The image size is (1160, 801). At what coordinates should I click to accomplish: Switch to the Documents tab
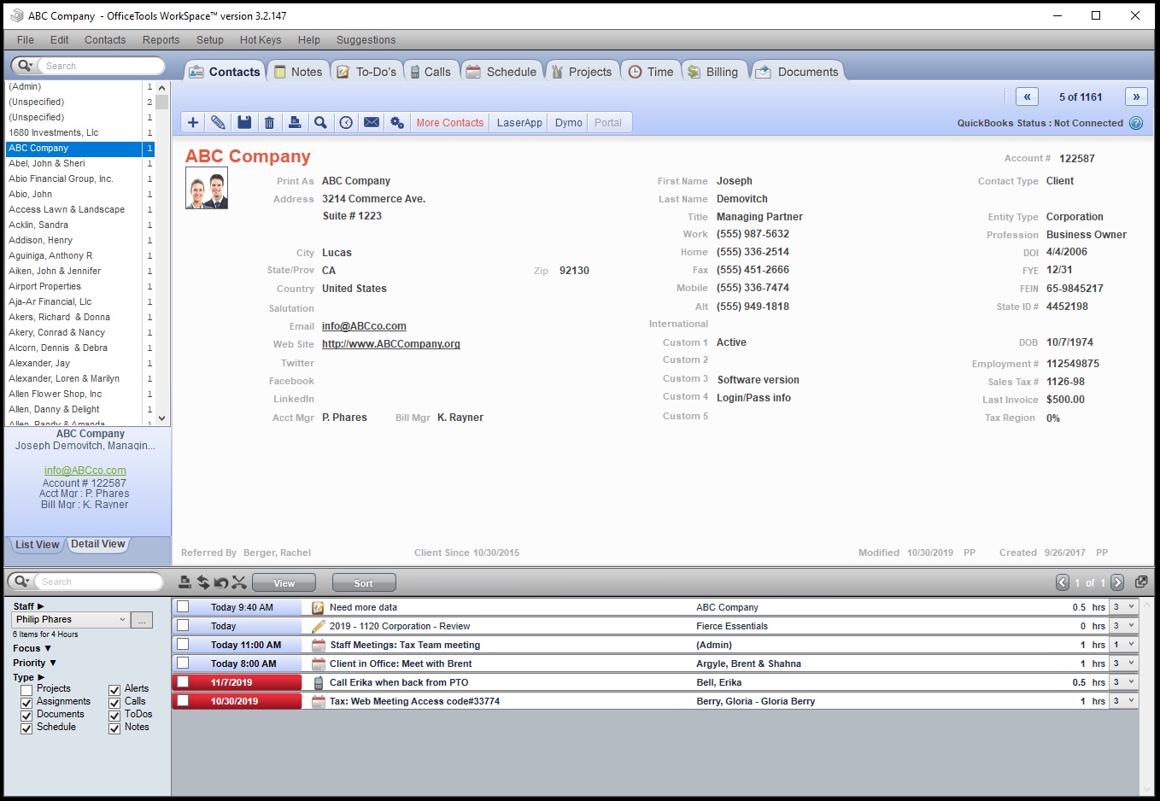(x=798, y=72)
